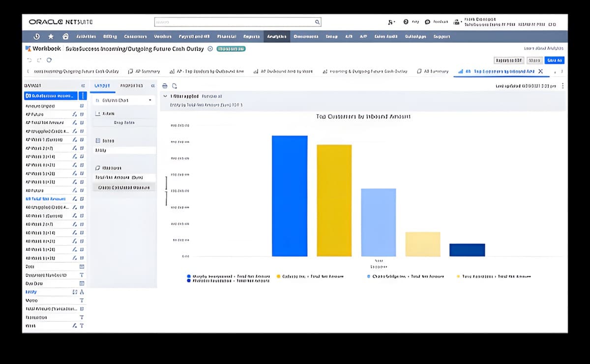Click the blue Save As button
The image size is (590, 364).
(x=554, y=60)
